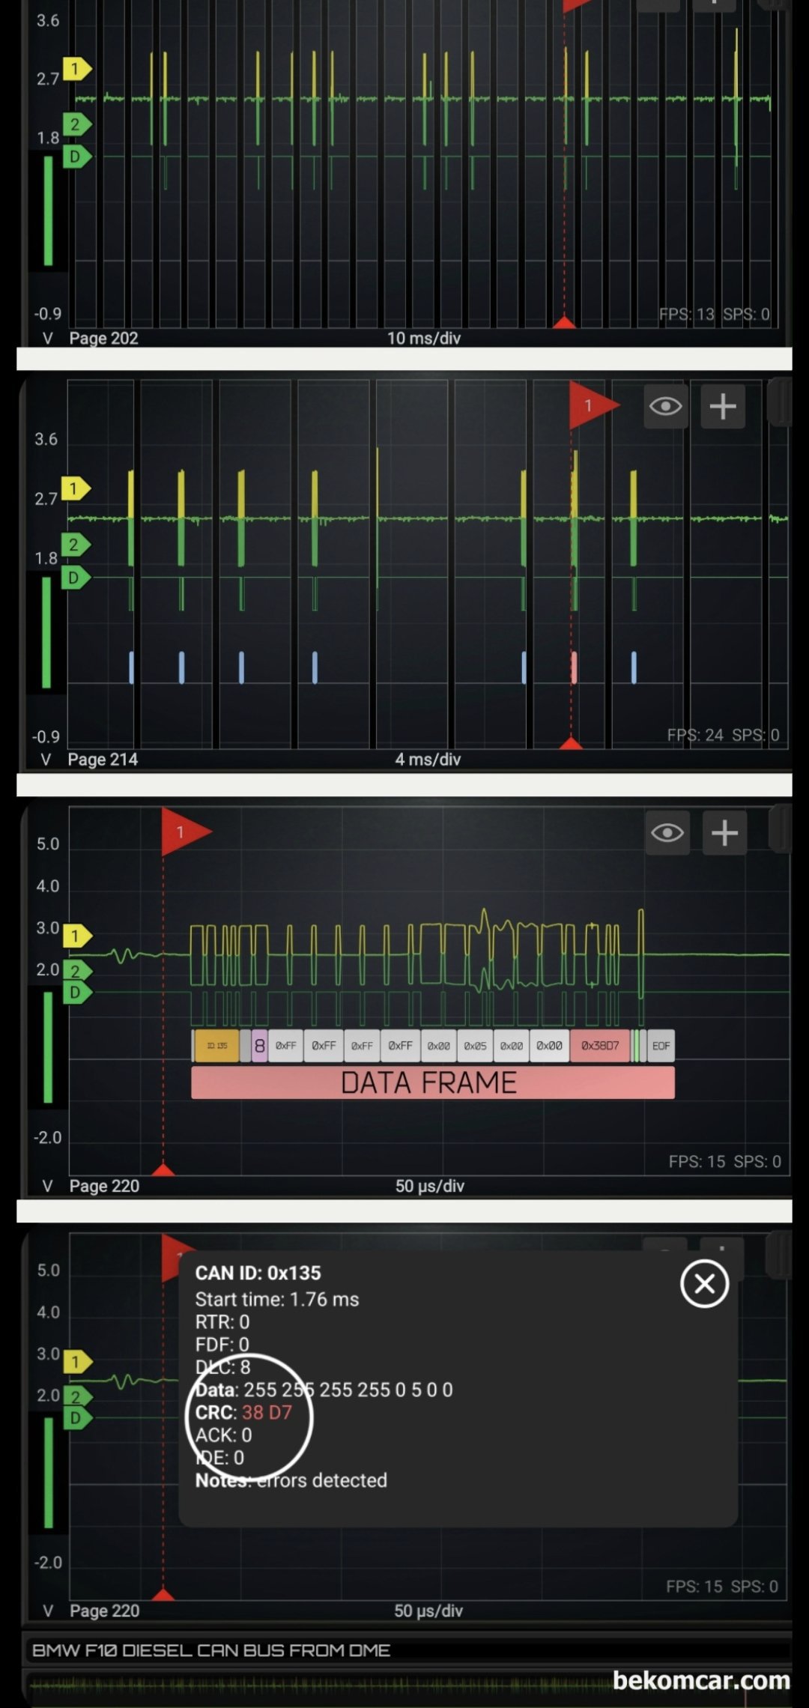Close the CAN ID 0x135 details popup

(x=704, y=1284)
